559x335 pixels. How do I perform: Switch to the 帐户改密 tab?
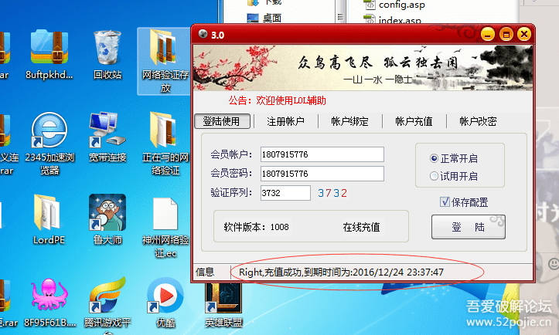pos(478,121)
